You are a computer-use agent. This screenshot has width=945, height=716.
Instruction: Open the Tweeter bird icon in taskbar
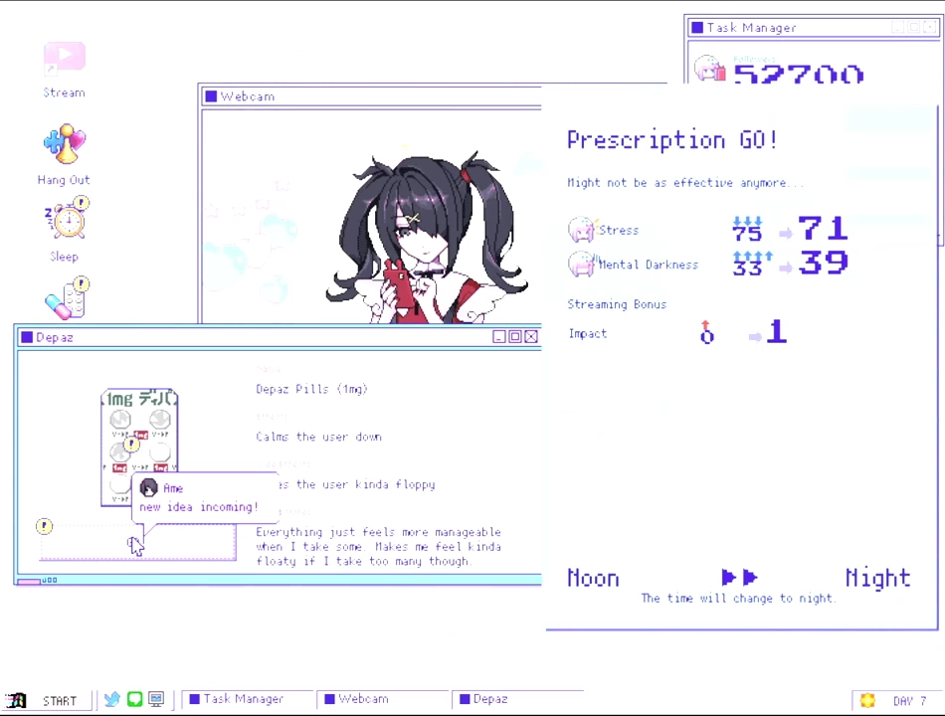pyautogui.click(x=112, y=699)
